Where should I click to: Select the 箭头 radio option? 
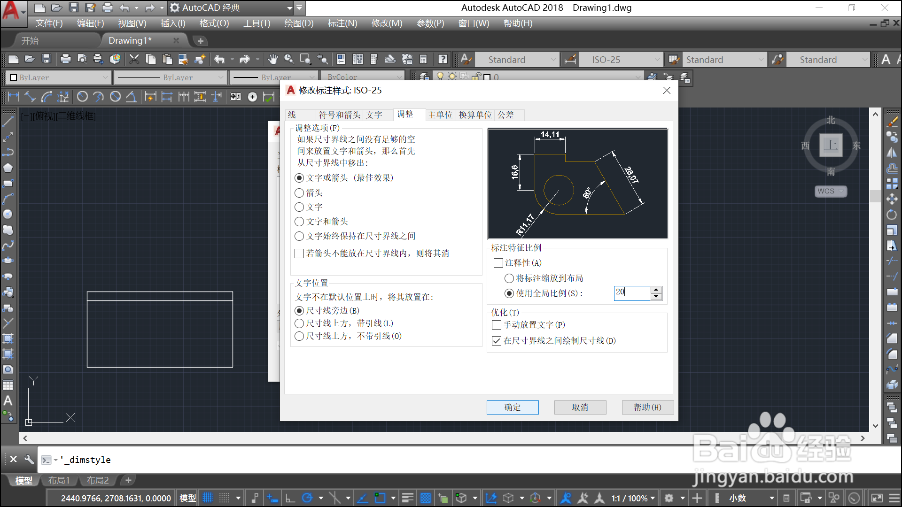308,193
